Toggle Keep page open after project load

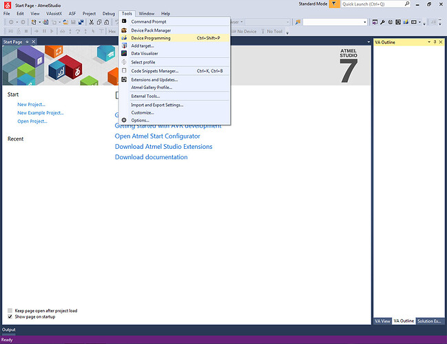point(10,311)
